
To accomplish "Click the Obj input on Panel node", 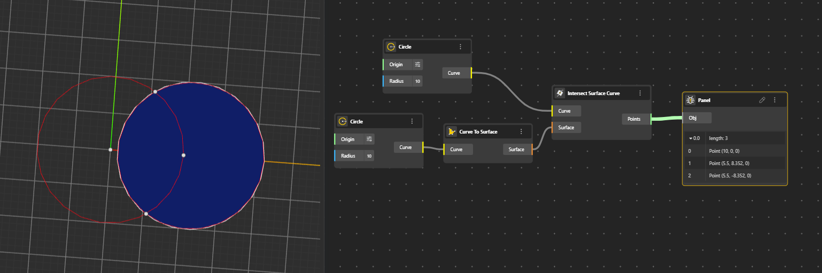I will 697,118.
